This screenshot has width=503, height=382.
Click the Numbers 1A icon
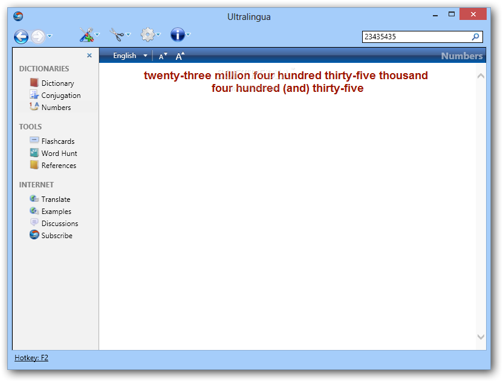tap(34, 106)
